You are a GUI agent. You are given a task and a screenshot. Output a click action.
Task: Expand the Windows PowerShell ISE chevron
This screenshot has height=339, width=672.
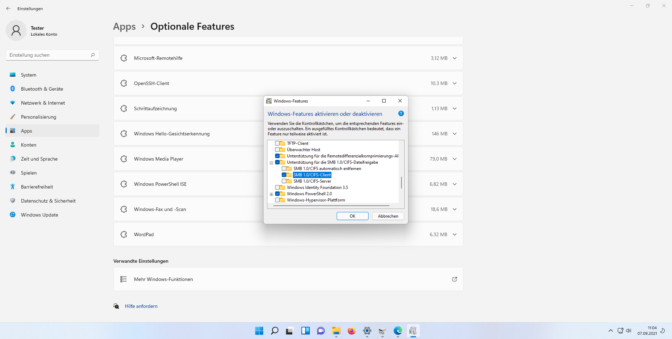tap(455, 184)
